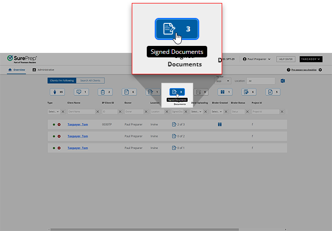332x231 pixels.
Task: Click signed document icon in 0 of 1 row
Action: click(x=174, y=148)
